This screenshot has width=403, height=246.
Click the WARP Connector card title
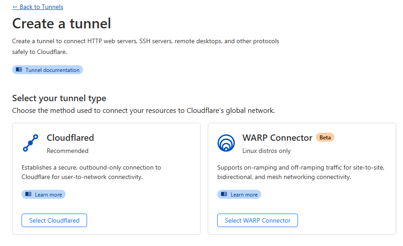(x=277, y=138)
